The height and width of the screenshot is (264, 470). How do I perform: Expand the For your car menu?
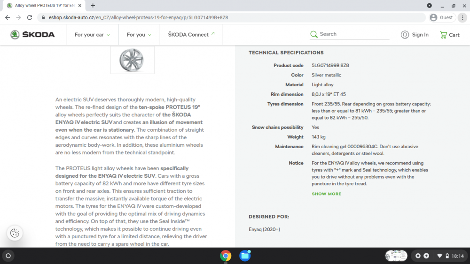point(92,35)
